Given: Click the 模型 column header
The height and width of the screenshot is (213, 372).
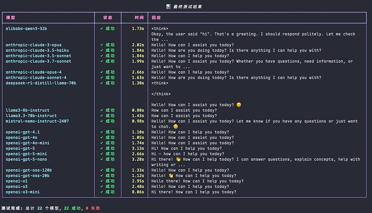Looking at the screenshot, I should click(x=10, y=18).
